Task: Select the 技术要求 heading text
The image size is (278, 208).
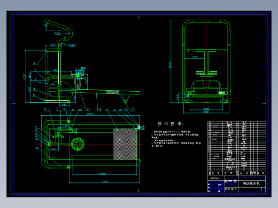Action: pyautogui.click(x=171, y=124)
